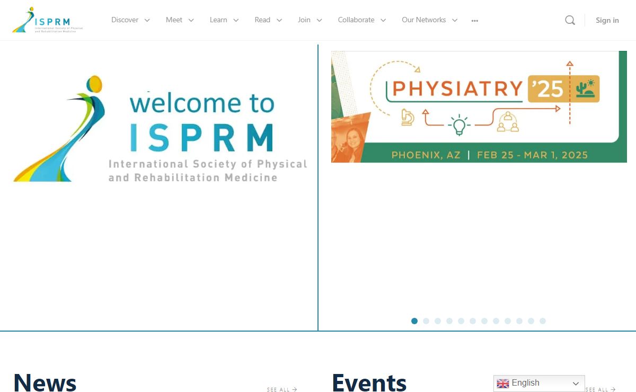Click the welcome to ISPRM banner
636x392 pixels.
[x=160, y=129]
